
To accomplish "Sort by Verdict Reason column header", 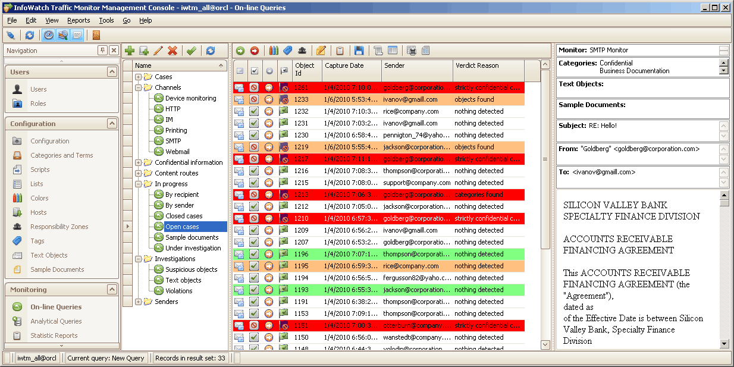I will pos(488,70).
